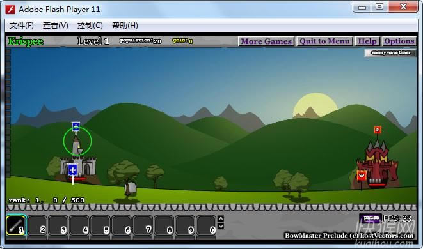423x249 pixels.
Task: Select empty weapon slot 0
Action: coord(206,225)
